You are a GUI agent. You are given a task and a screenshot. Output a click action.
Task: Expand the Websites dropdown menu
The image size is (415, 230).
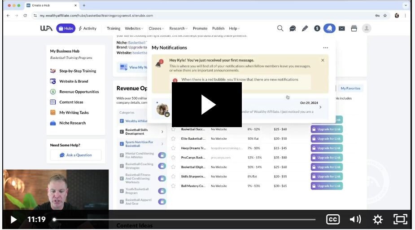tap(134, 28)
